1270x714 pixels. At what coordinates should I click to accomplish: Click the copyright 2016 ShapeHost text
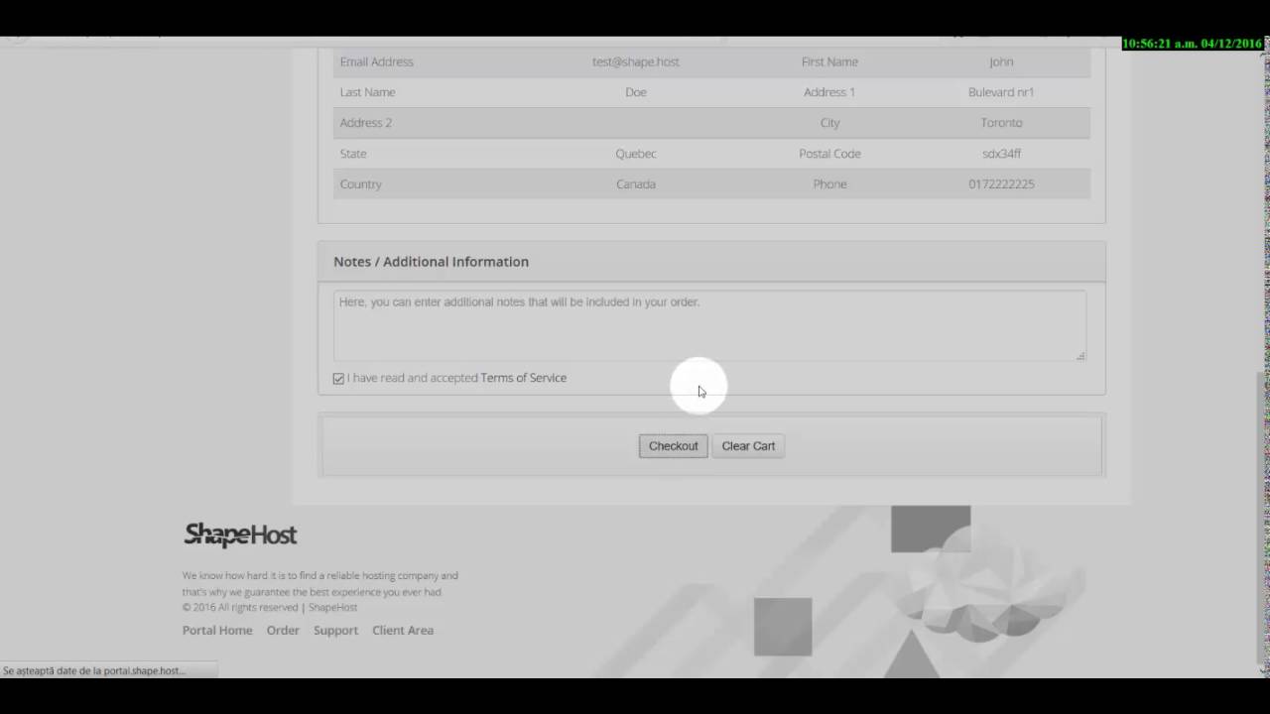pyautogui.click(x=270, y=608)
